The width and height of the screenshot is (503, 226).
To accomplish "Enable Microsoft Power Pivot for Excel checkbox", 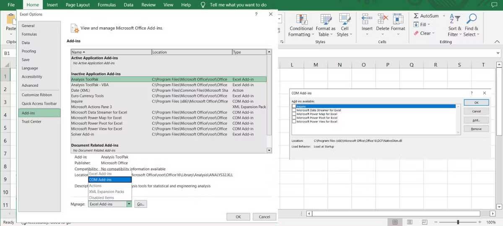I will (x=294, y=118).
